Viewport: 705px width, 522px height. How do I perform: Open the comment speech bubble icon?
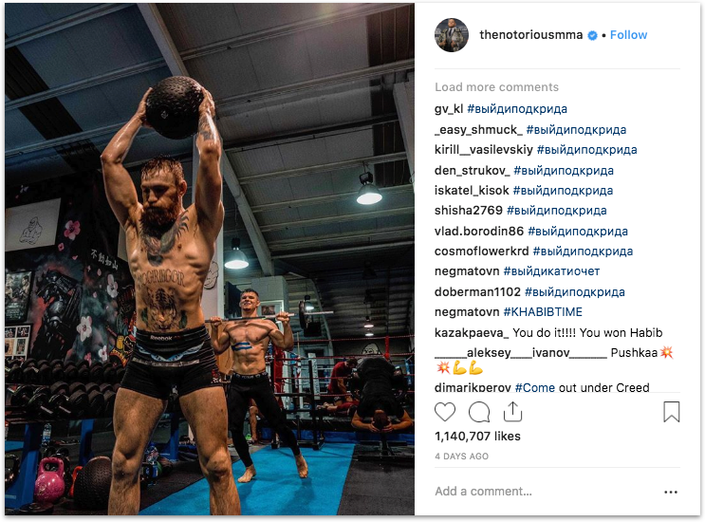[479, 412]
